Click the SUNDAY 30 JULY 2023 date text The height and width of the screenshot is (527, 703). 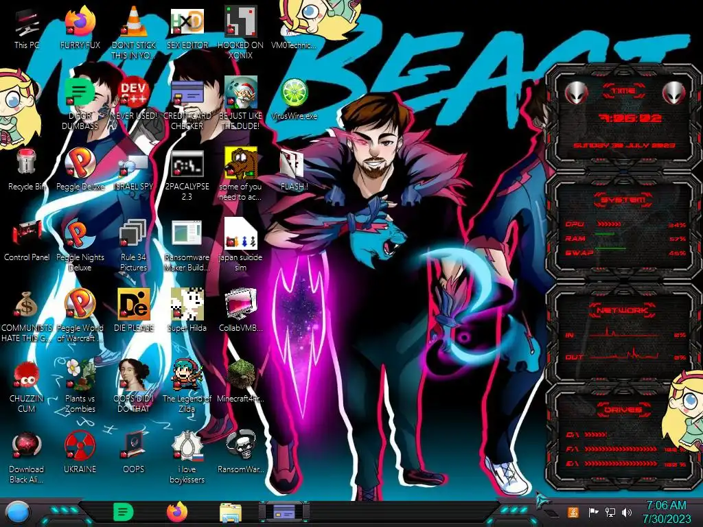(x=624, y=145)
